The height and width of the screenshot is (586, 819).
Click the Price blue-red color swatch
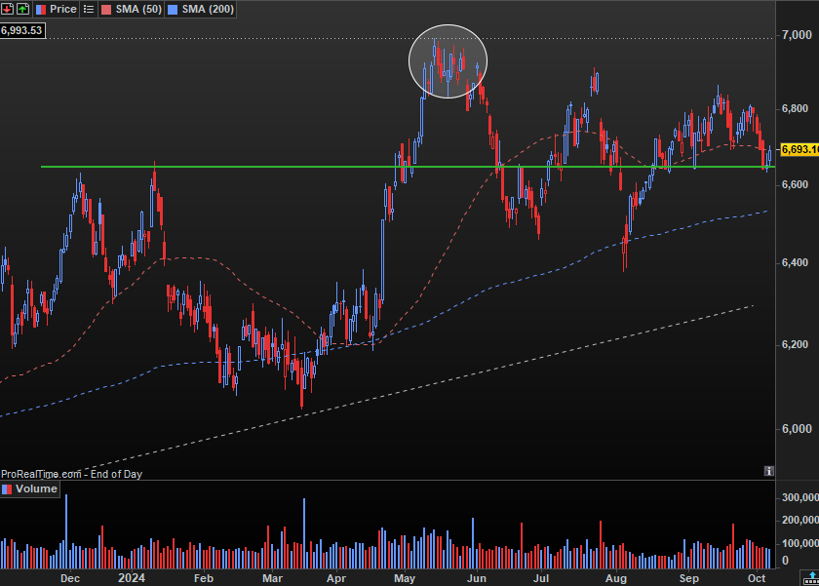[41, 10]
